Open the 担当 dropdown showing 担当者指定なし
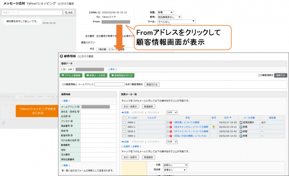The image size is (289, 176). (169, 17)
